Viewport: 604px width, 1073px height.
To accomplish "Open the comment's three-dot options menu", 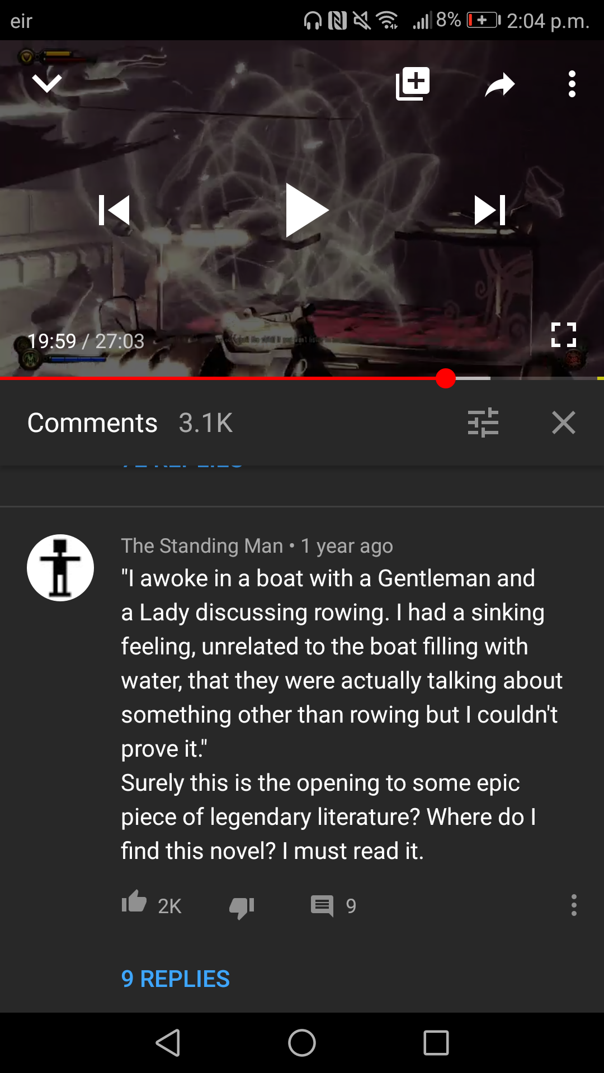I will [574, 905].
